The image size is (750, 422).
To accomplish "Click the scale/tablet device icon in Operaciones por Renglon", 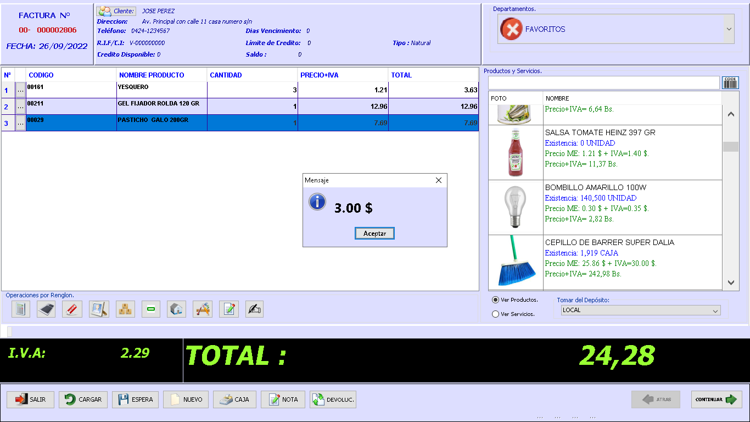I will [x=46, y=309].
